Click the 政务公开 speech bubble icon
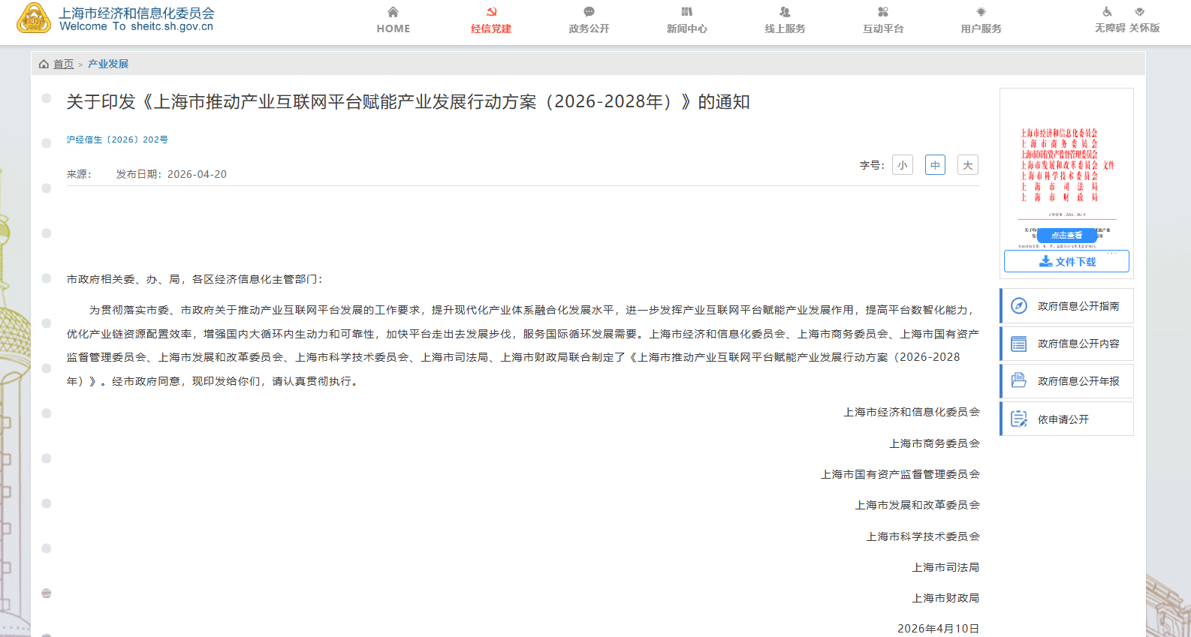1191x637 pixels. (589, 12)
